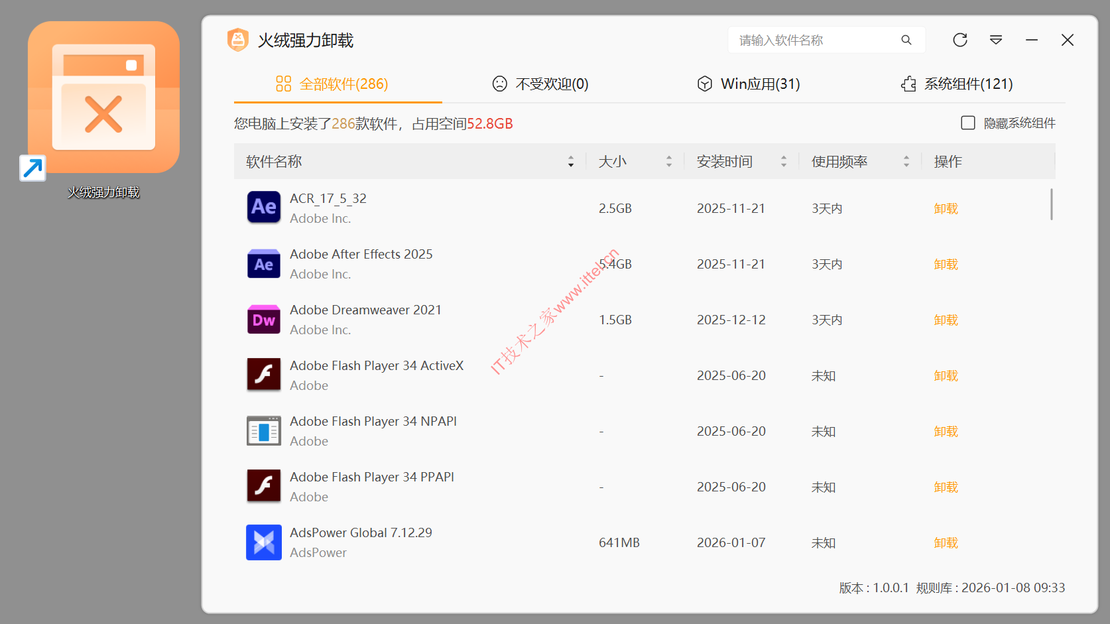Sort list by 软件名称 column arrows

click(x=570, y=162)
